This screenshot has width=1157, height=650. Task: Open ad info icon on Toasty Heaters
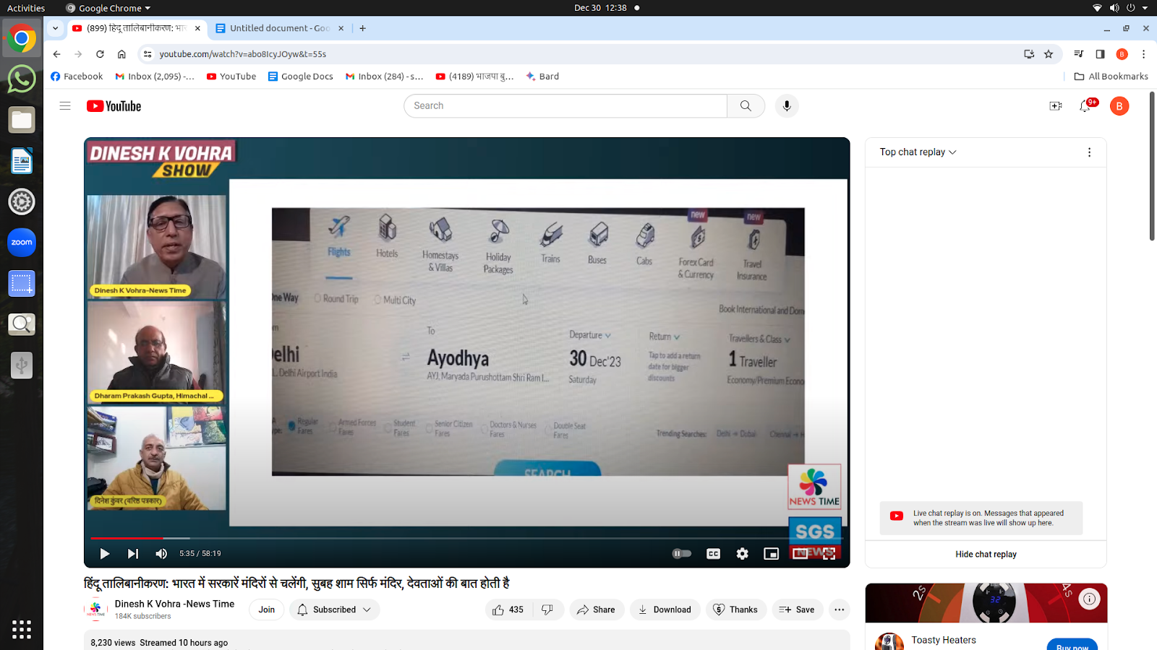(1089, 599)
